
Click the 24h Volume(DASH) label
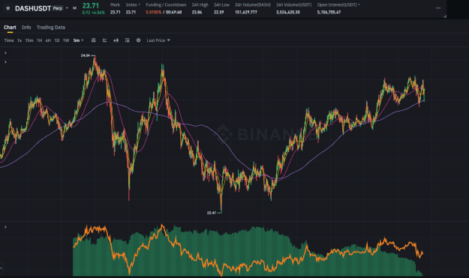[x=253, y=4]
